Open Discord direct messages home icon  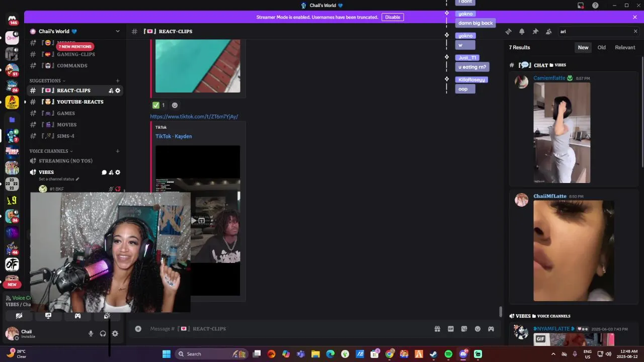point(12,20)
